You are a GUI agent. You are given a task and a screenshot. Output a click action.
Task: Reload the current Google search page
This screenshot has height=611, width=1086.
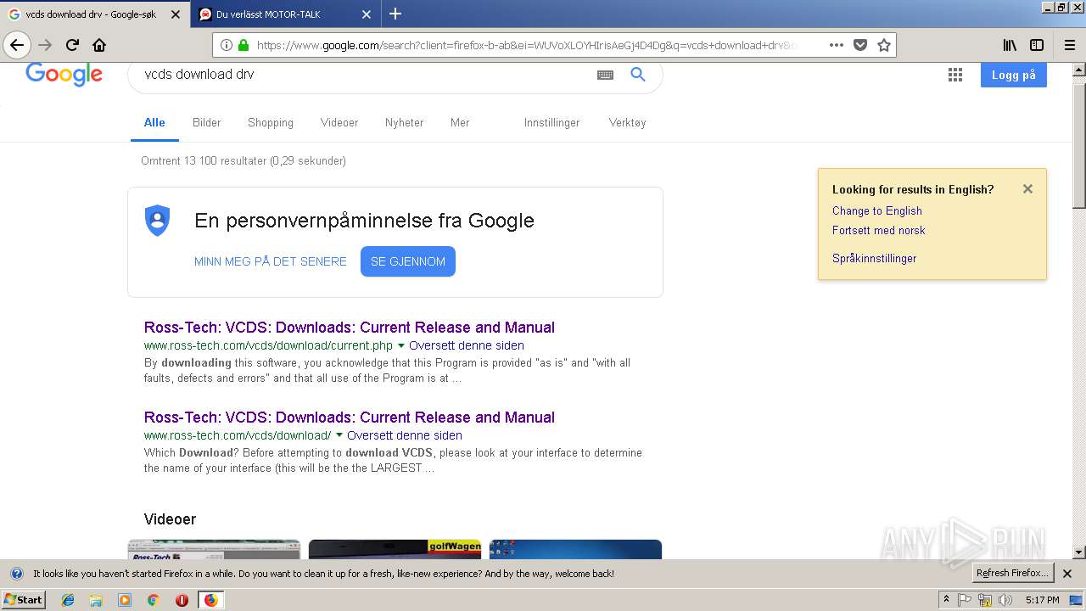point(72,45)
